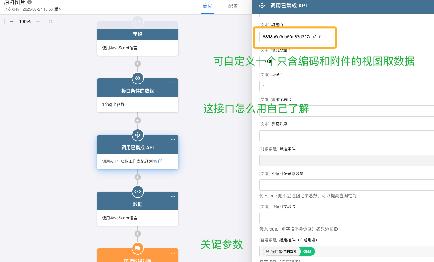Click the 是否升序 input field

[x=347, y=136]
